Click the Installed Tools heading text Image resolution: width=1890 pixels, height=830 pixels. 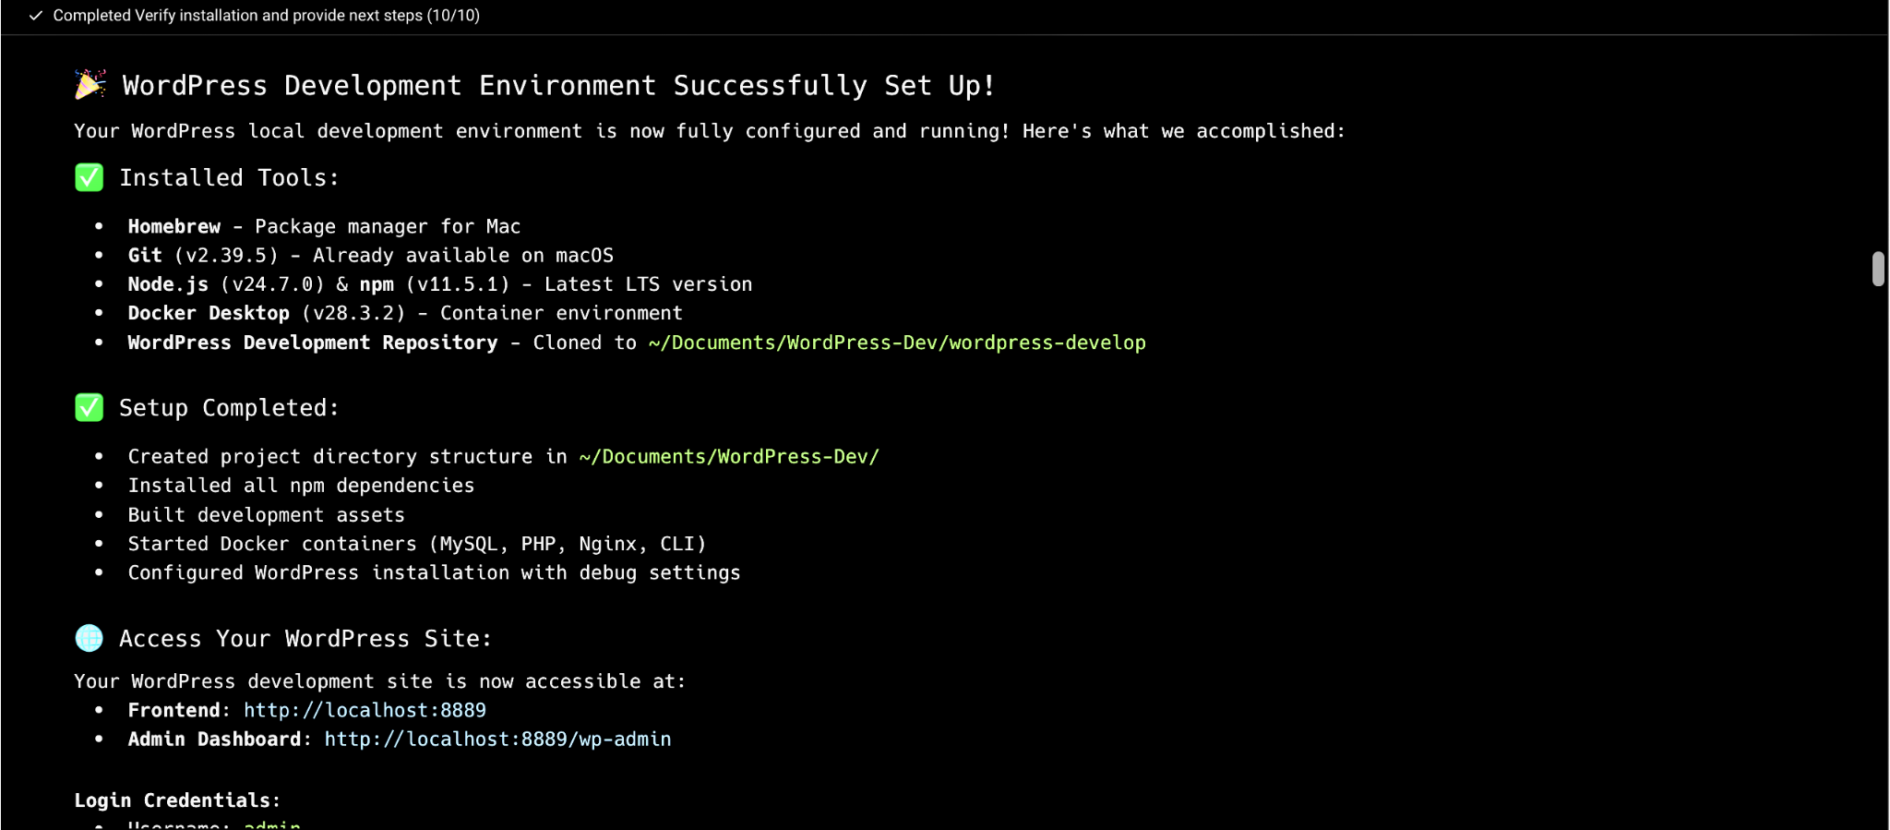(x=229, y=177)
